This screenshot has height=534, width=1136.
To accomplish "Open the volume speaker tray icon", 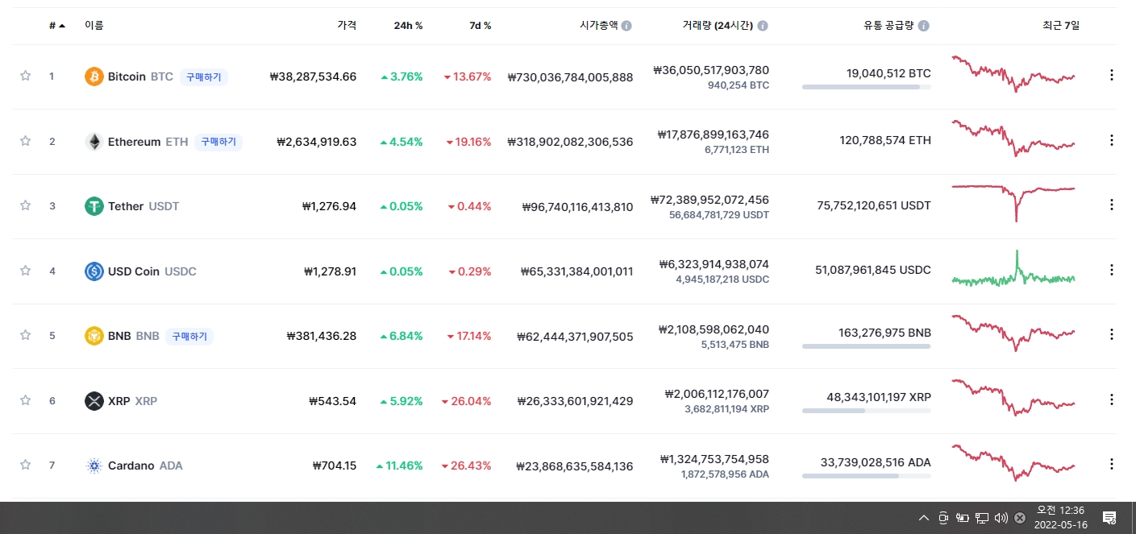I will [1001, 518].
